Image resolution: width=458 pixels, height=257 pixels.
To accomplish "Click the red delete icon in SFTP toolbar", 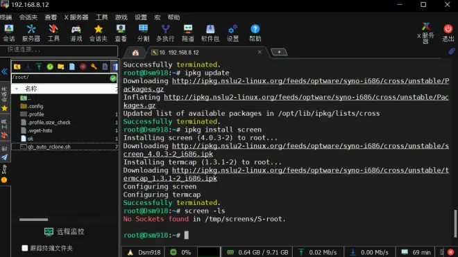I will (83, 67).
